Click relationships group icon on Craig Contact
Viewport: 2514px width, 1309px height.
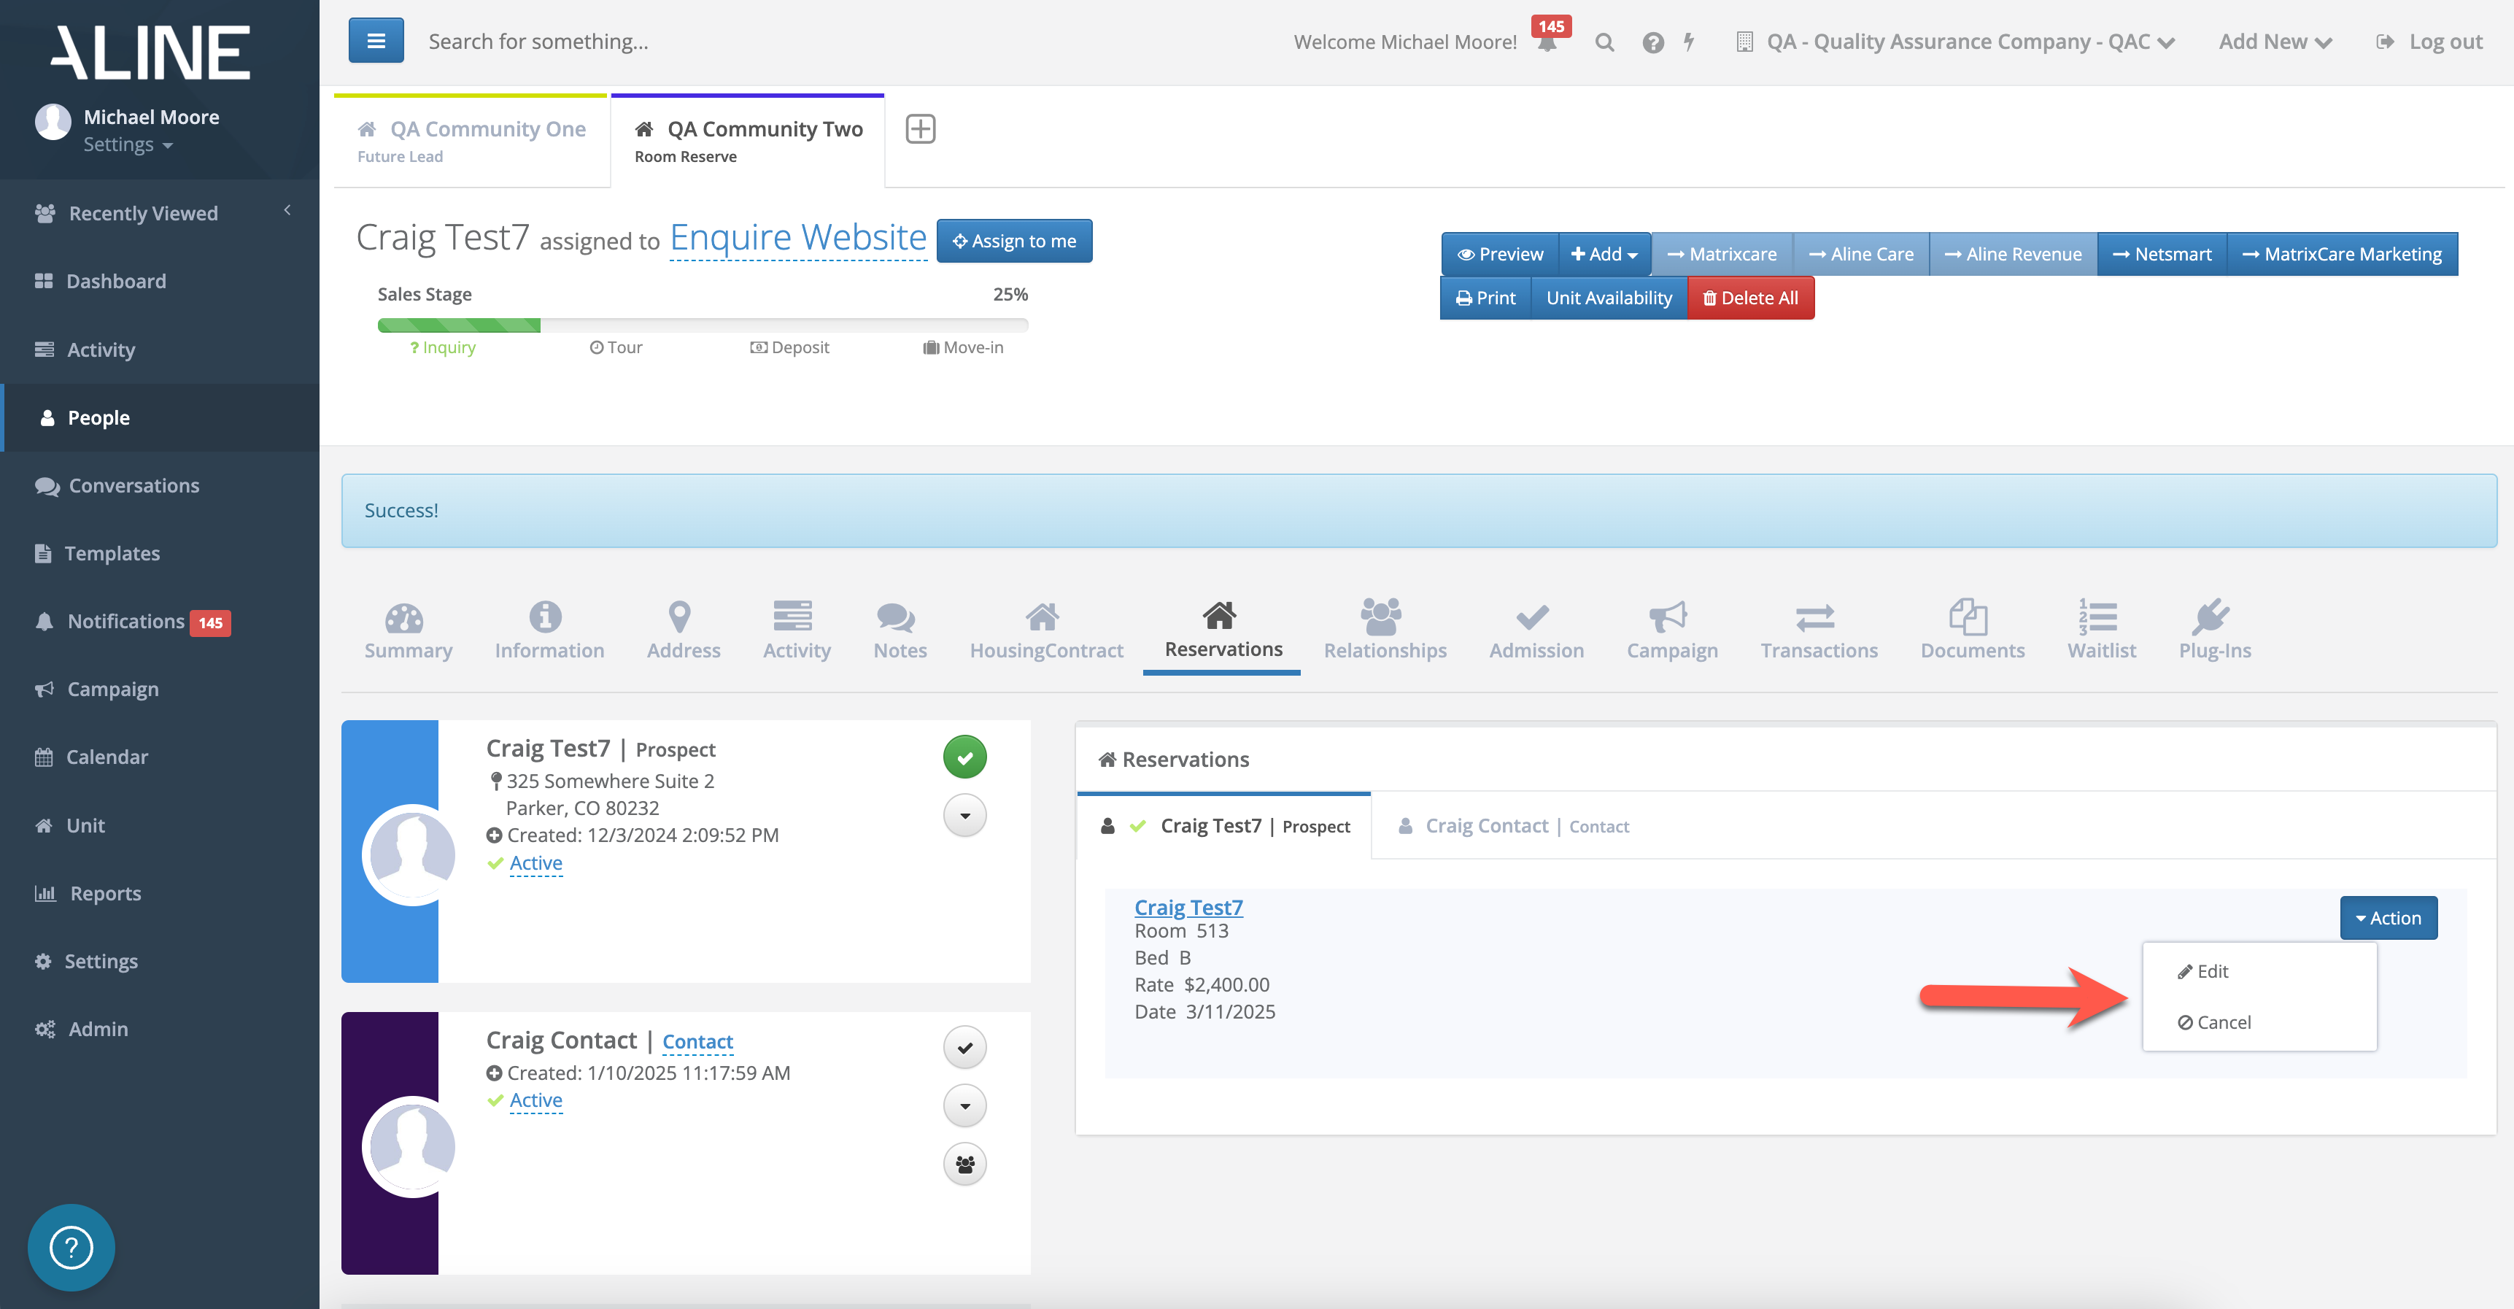[x=964, y=1164]
